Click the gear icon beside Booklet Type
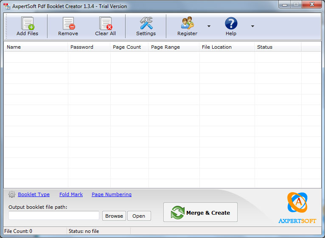The image size is (325, 238). point(12,194)
